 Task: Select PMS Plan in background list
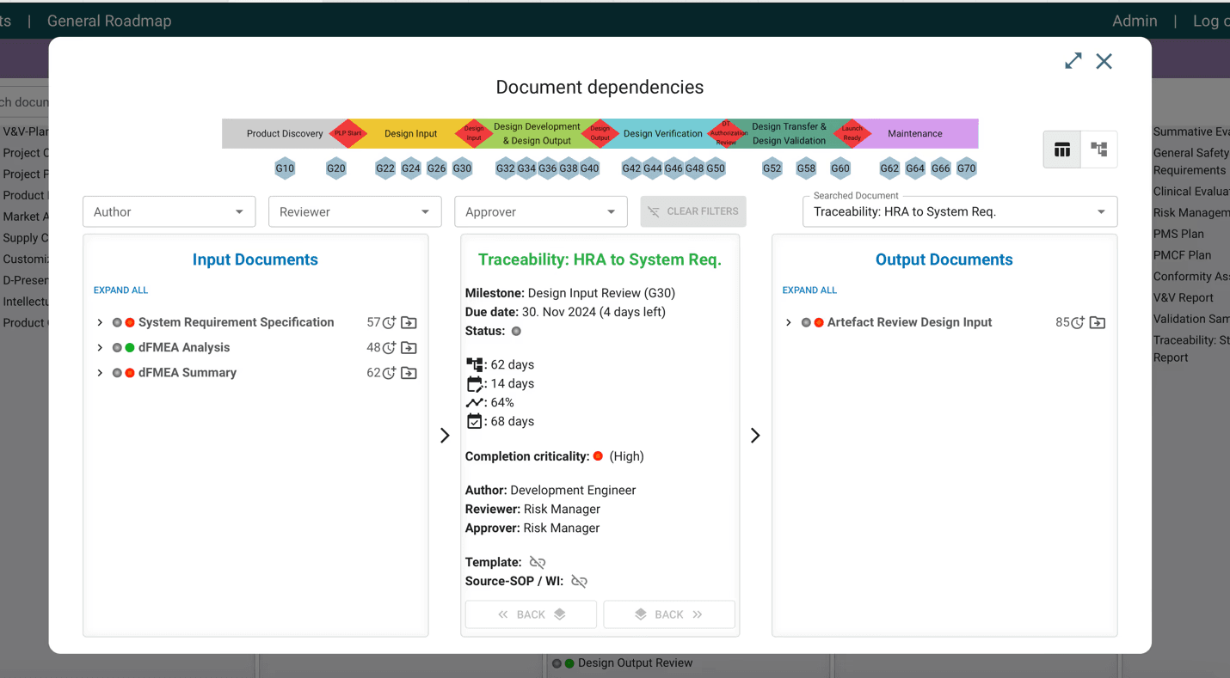point(1178,234)
